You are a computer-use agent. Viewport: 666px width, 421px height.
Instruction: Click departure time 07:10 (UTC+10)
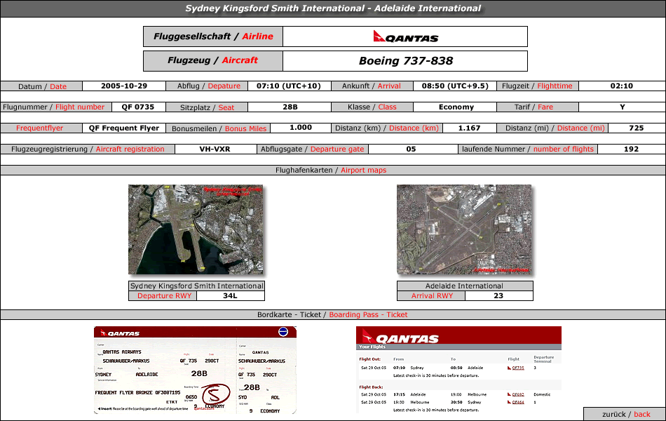point(288,86)
